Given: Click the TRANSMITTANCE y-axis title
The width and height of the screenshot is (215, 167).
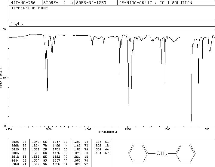Looking at the screenshot, I should 1,78.
